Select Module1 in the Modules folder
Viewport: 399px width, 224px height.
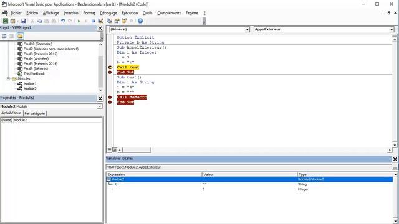30,83
